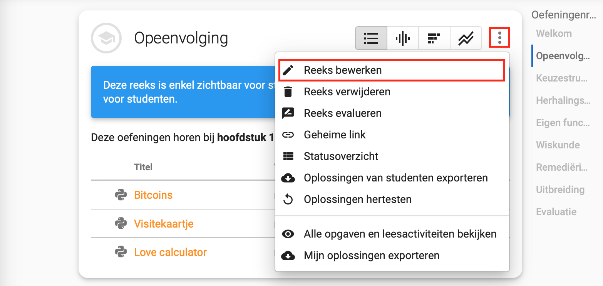Choose Reeks evalueren menu entry
Viewport: 603px width, 286px height.
[392, 113]
